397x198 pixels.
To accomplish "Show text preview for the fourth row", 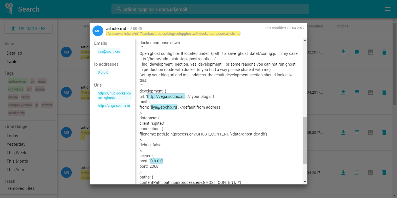I will pos(357,172).
